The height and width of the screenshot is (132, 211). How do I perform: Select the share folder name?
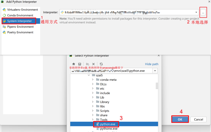click(104, 115)
